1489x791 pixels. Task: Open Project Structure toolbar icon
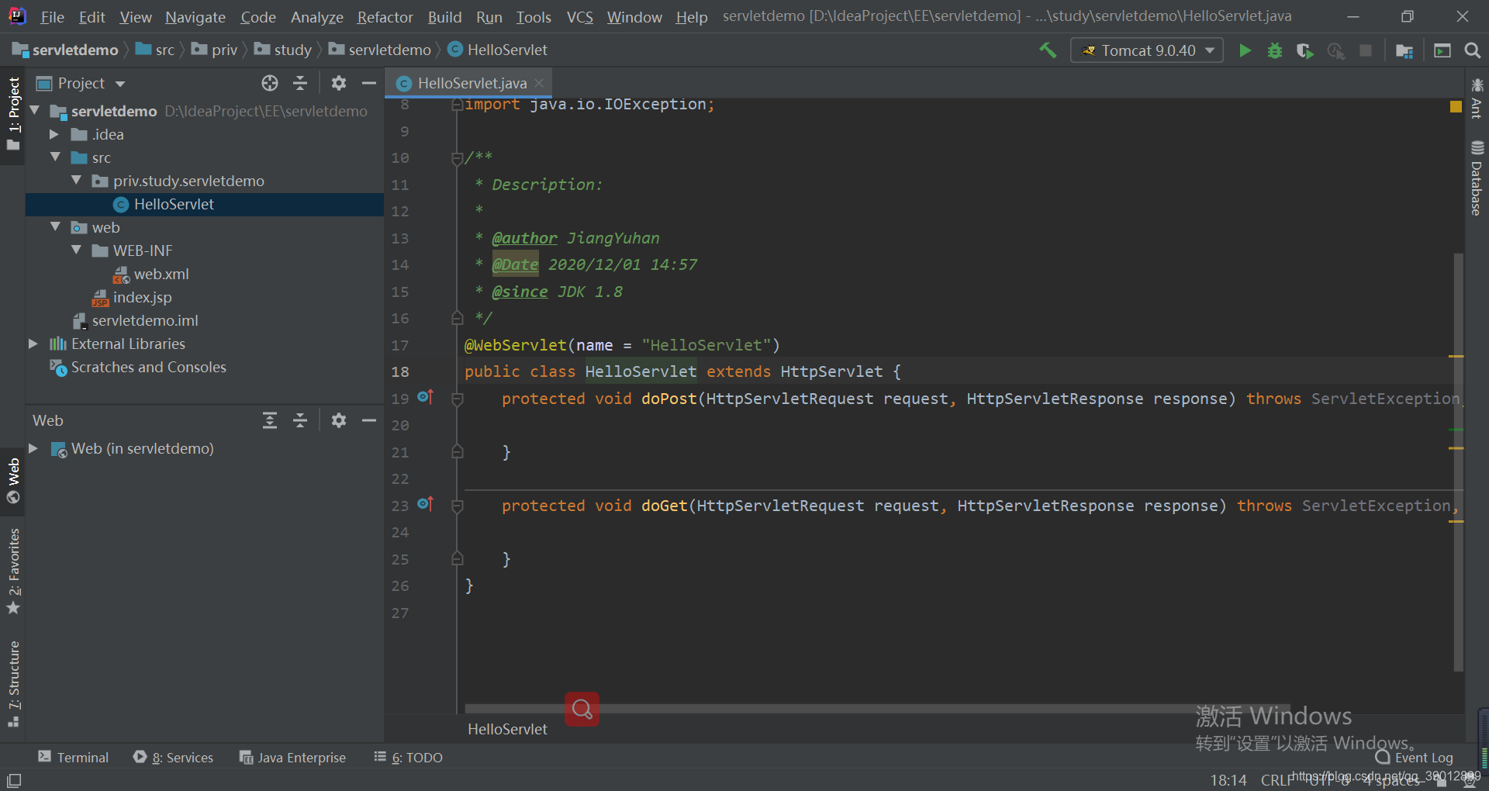pyautogui.click(x=1404, y=50)
